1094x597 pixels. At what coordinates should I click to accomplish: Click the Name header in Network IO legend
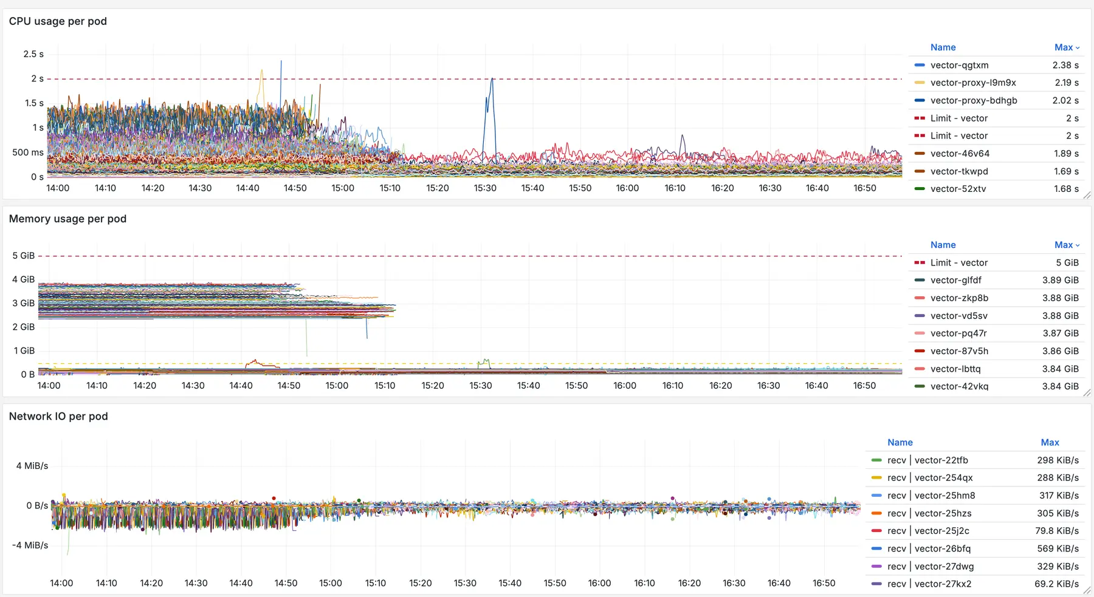(900, 442)
